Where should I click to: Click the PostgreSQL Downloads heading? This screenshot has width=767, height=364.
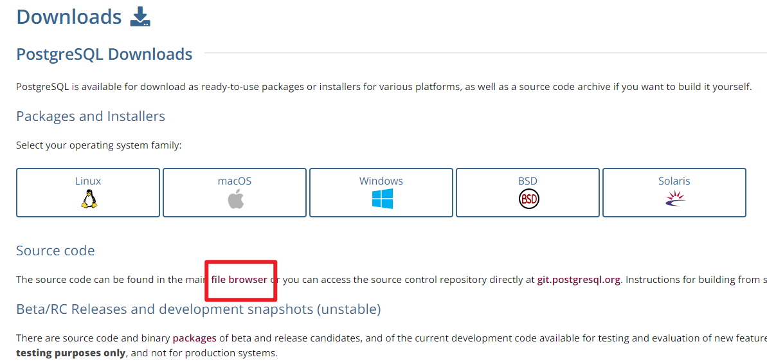[104, 54]
